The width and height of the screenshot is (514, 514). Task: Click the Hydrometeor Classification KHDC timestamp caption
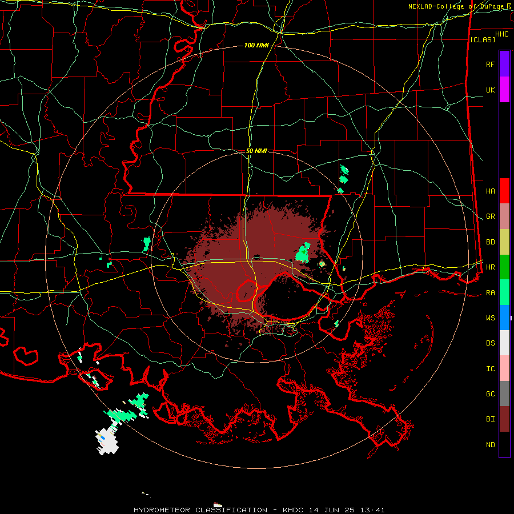(x=259, y=510)
